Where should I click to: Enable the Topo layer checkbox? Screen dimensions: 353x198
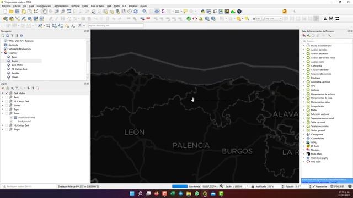(x=7, y=109)
